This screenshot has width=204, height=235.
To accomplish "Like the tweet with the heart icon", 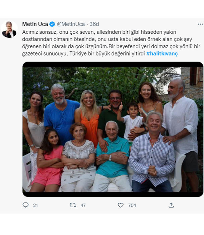I will coord(121,205).
